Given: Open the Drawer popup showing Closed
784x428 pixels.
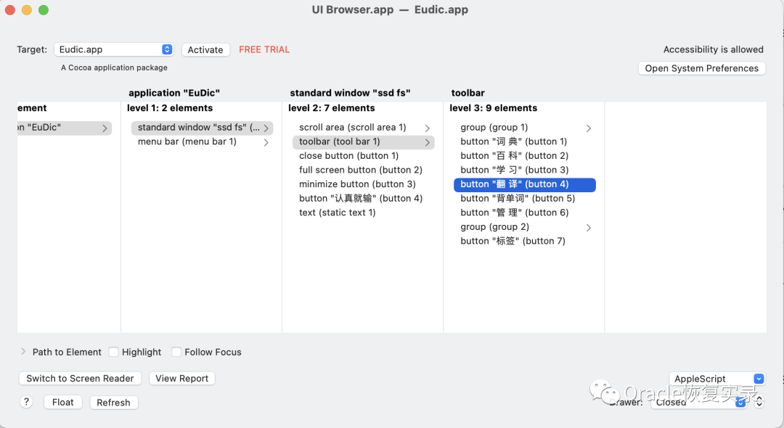Looking at the screenshot, I should tap(698, 402).
